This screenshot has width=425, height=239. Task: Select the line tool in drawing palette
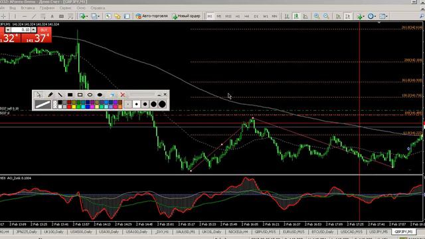tap(60, 94)
